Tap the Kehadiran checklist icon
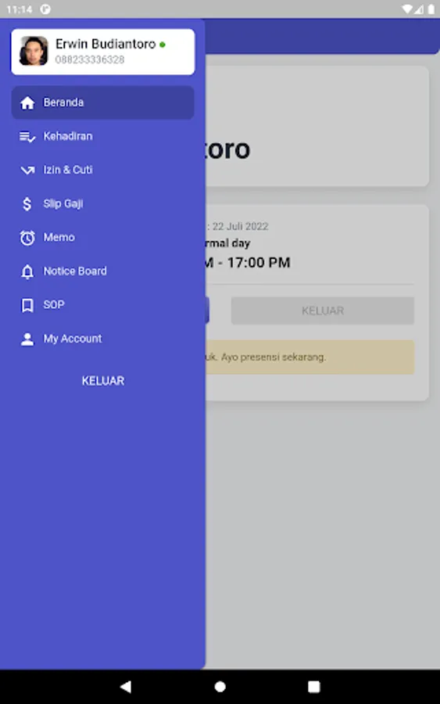 coord(27,136)
